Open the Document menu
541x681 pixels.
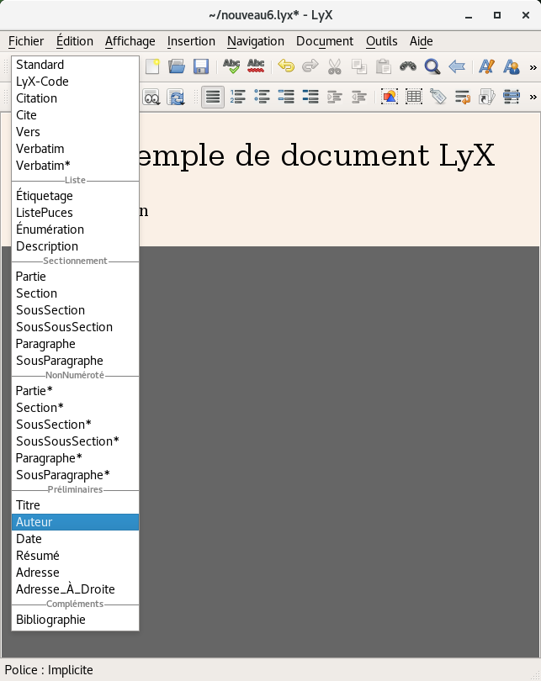point(325,41)
